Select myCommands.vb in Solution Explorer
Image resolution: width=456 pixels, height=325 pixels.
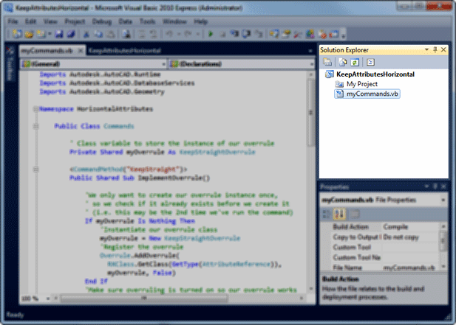[372, 94]
